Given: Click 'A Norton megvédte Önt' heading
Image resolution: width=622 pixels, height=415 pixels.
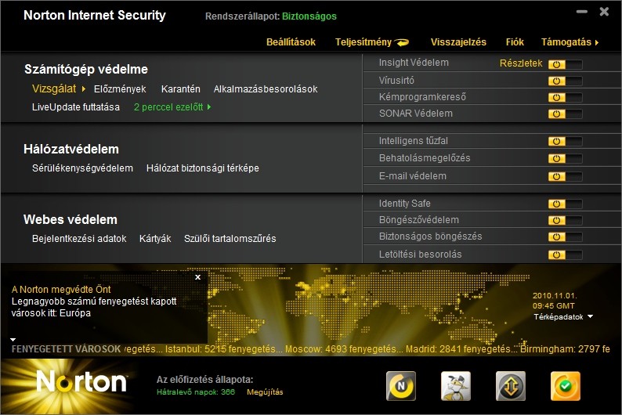Looking at the screenshot, I should click(x=61, y=290).
